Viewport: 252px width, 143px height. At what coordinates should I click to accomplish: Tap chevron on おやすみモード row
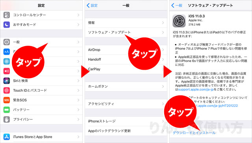click(x=78, y=24)
